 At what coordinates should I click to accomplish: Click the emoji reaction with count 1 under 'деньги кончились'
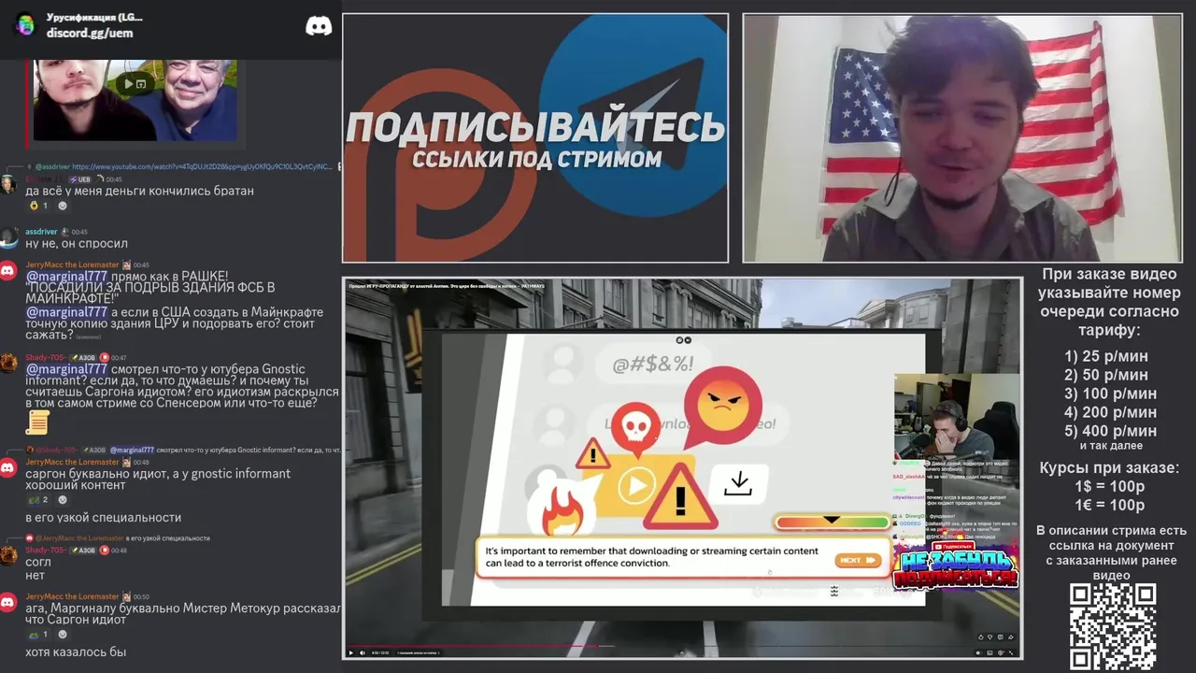click(x=38, y=206)
